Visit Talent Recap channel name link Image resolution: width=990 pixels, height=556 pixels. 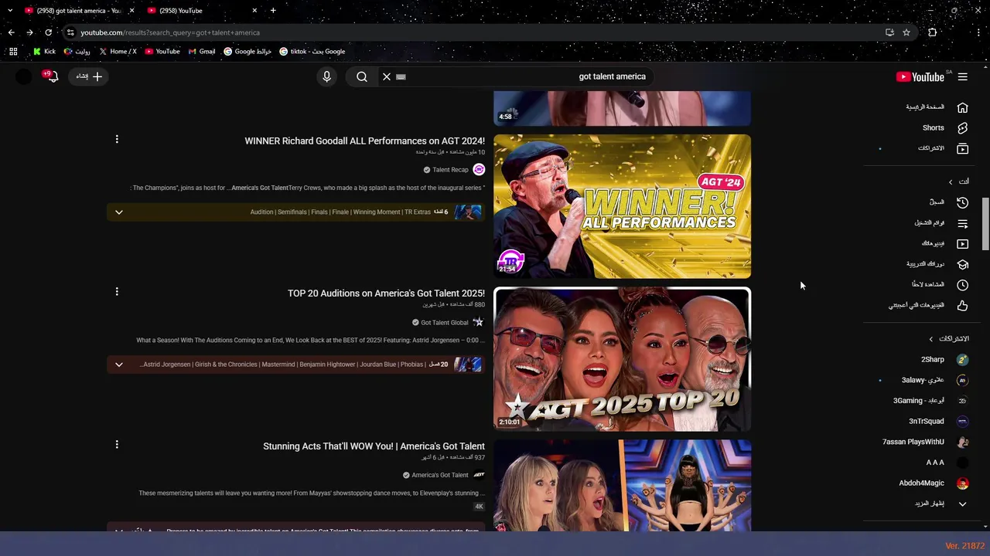[450, 170]
